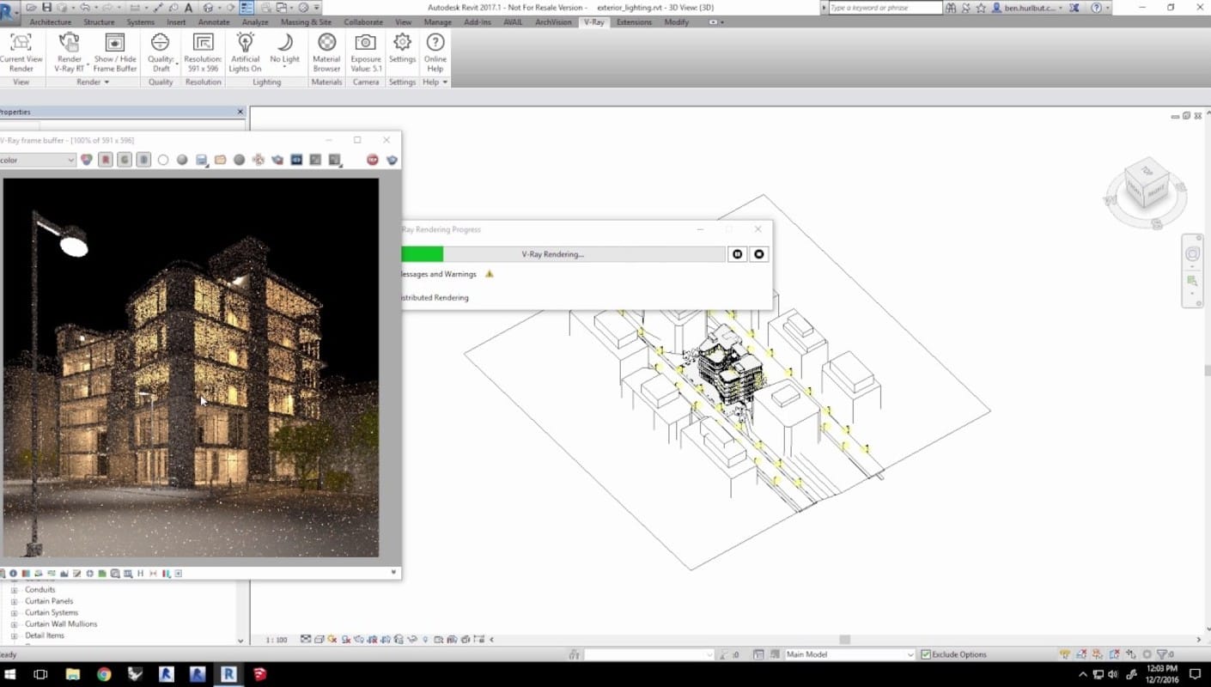
Task: Open Google Chrome from the taskbar
Action: (104, 674)
